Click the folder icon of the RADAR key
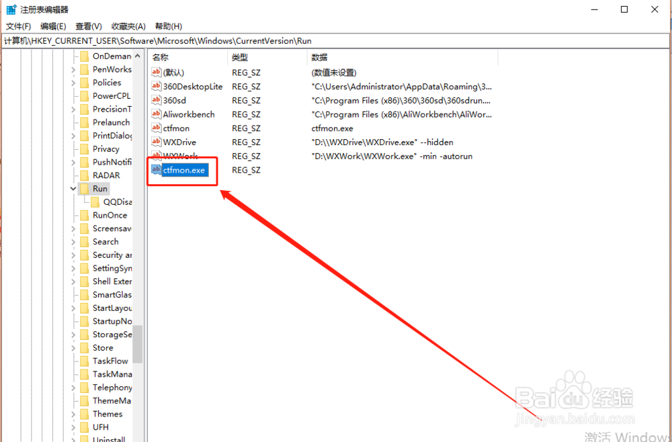This screenshot has width=672, height=442. [x=85, y=175]
